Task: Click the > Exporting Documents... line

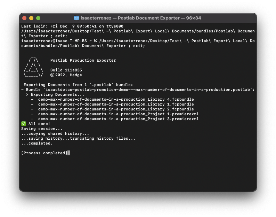Action: click(x=55, y=94)
